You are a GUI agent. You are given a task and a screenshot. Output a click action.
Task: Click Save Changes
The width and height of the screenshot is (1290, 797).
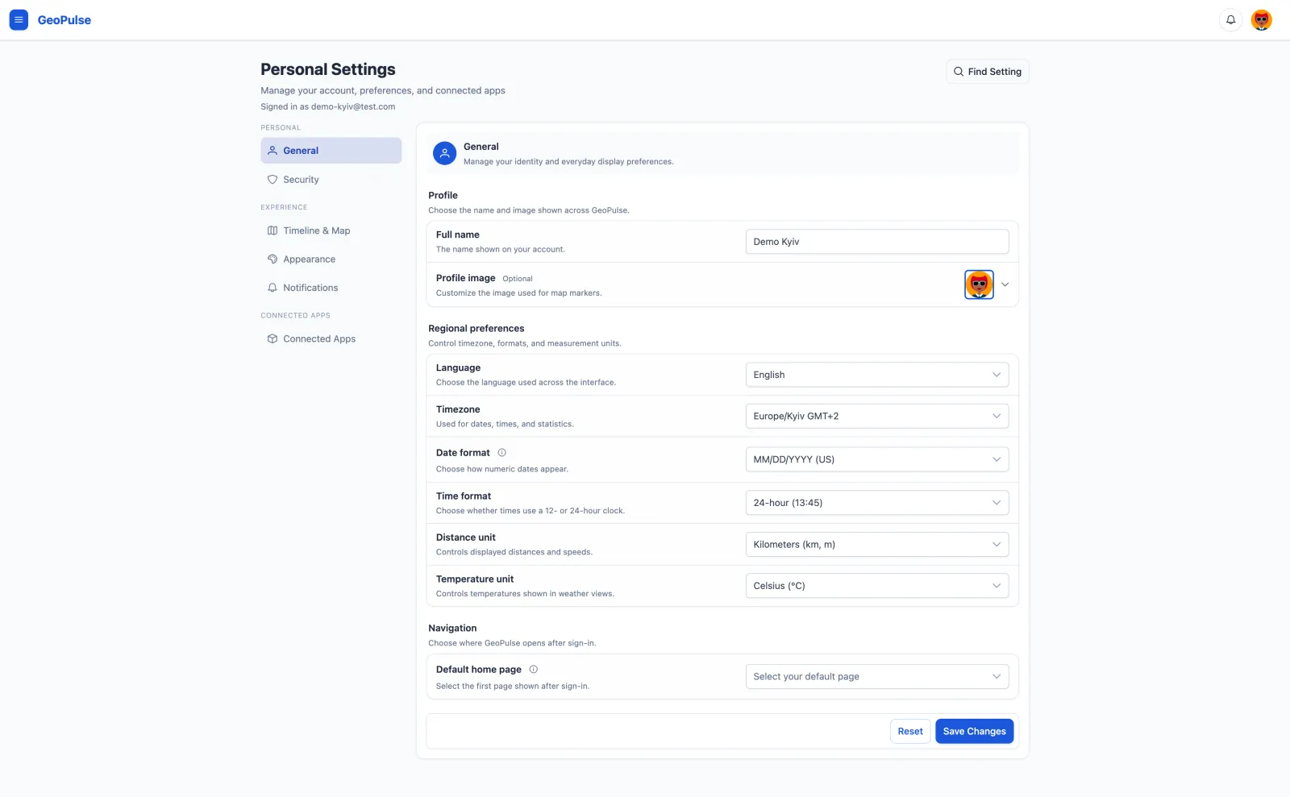[974, 732]
